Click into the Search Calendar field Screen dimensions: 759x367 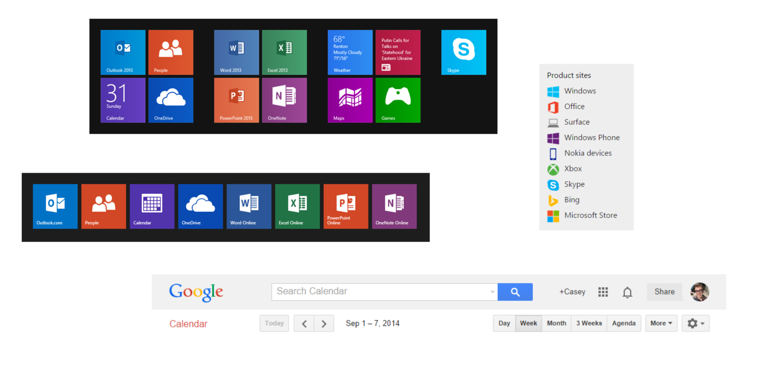click(x=385, y=292)
